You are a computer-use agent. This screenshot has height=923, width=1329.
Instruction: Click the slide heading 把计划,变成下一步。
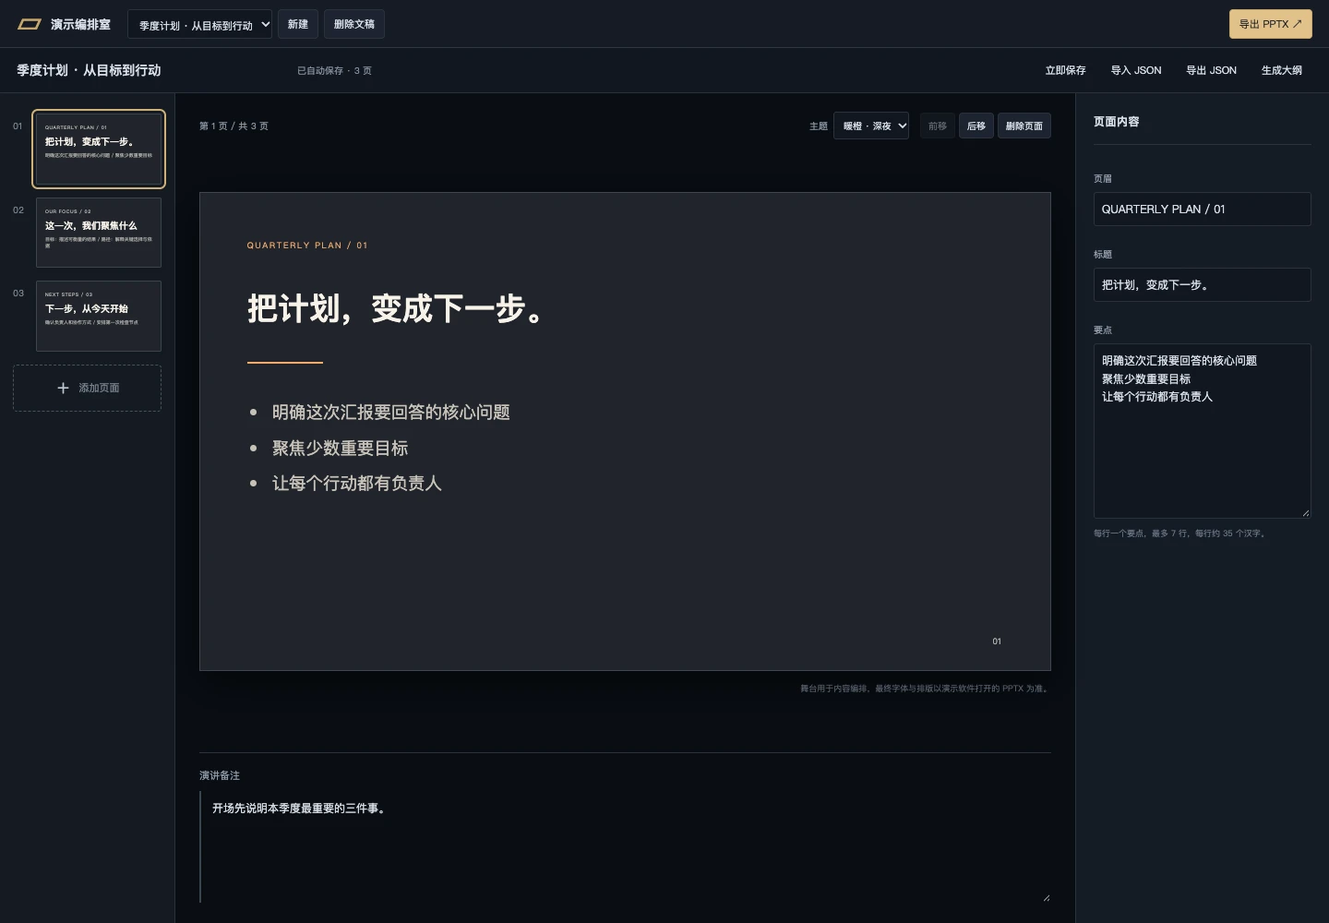[397, 308]
